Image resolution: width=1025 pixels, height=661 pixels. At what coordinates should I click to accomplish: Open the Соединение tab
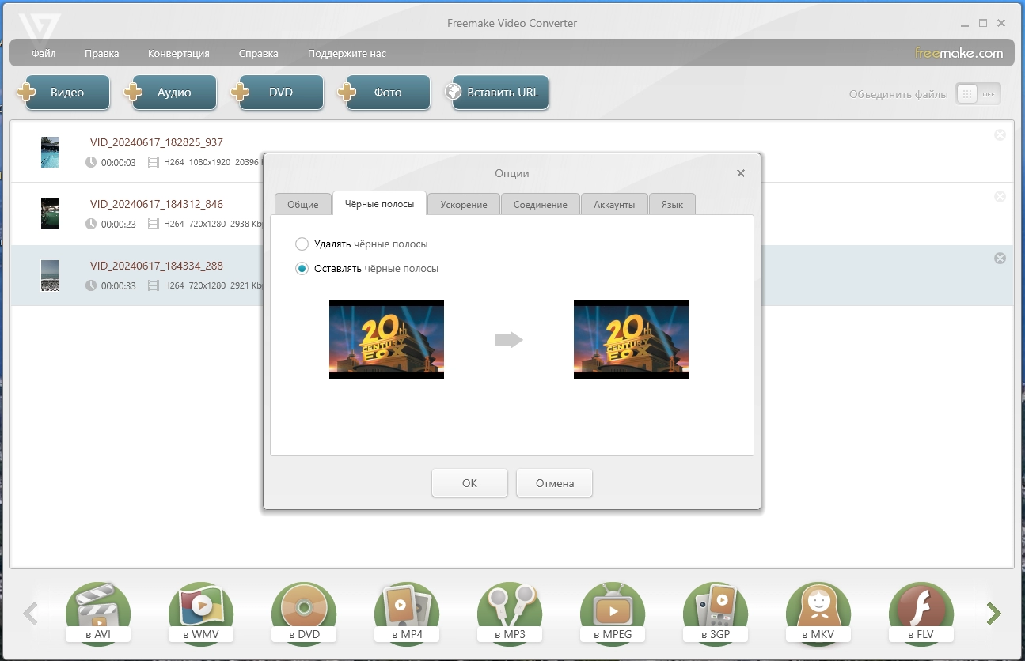click(541, 204)
